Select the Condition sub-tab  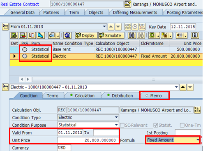(29, 95)
